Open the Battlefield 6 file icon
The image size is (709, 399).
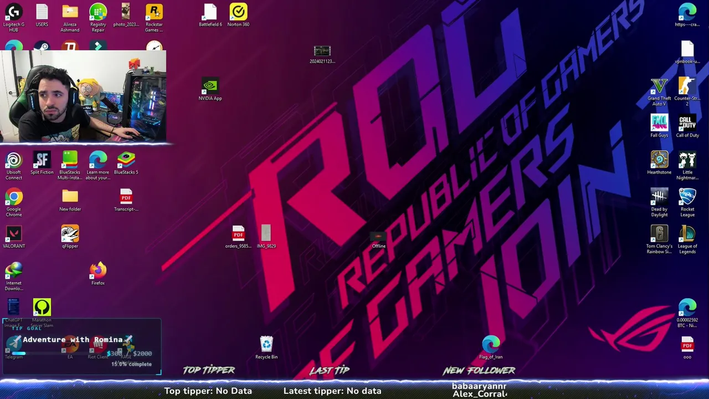click(x=210, y=15)
